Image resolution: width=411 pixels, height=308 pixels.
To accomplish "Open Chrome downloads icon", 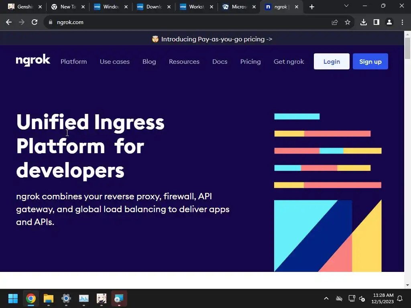I will [364, 22].
